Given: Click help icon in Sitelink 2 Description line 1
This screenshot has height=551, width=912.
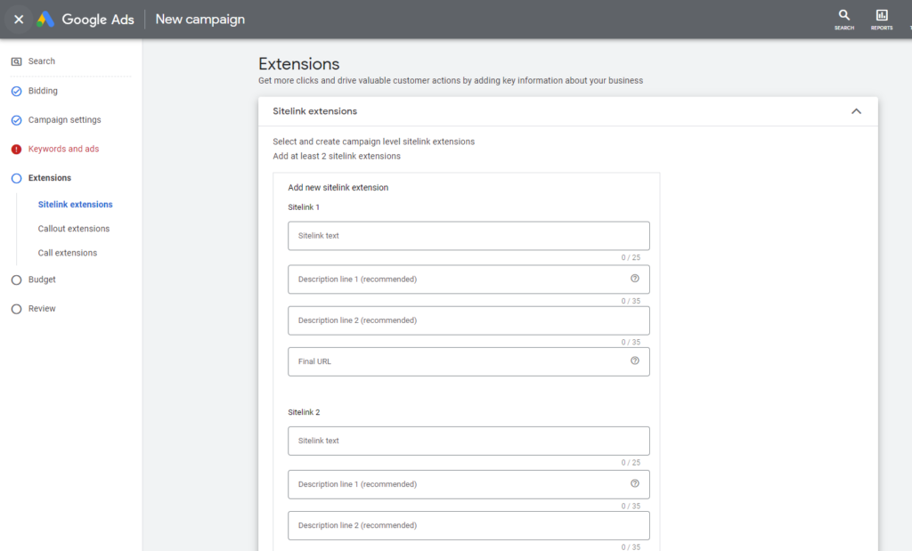Looking at the screenshot, I should click(x=635, y=484).
